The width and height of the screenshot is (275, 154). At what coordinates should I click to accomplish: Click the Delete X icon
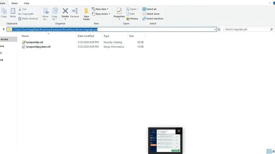coord(65,11)
